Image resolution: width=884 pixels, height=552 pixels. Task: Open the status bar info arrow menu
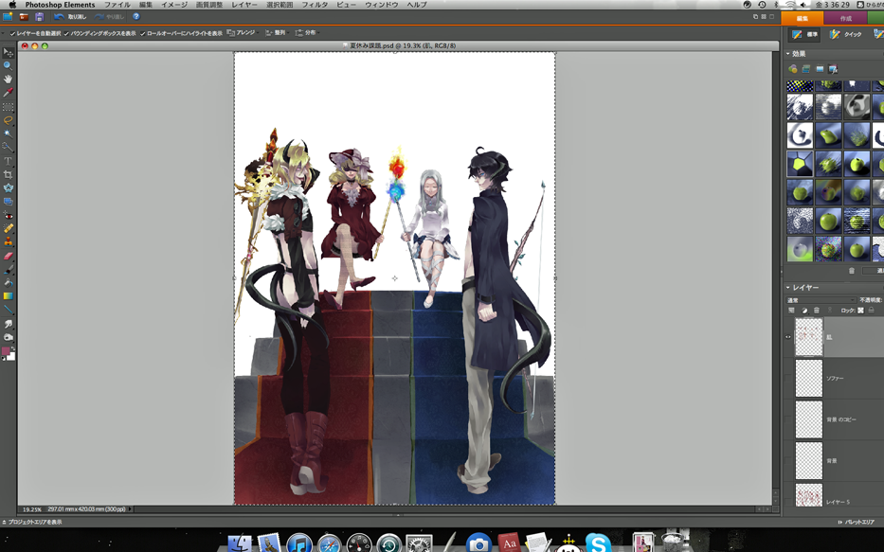coord(130,509)
